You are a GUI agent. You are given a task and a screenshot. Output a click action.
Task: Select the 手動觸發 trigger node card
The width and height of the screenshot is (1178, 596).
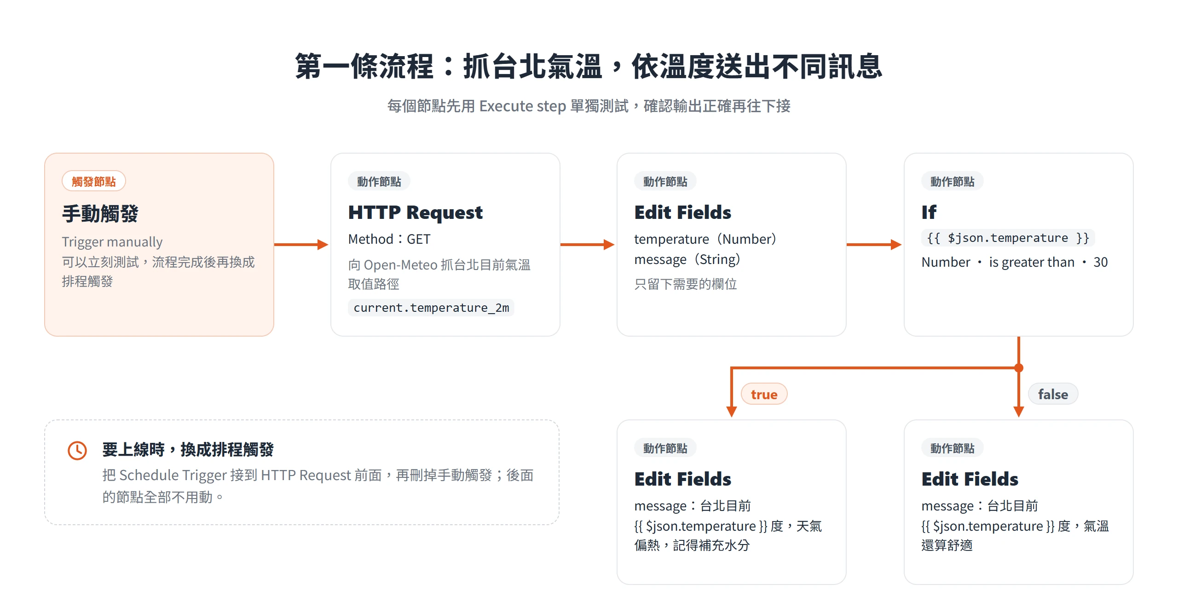click(159, 245)
